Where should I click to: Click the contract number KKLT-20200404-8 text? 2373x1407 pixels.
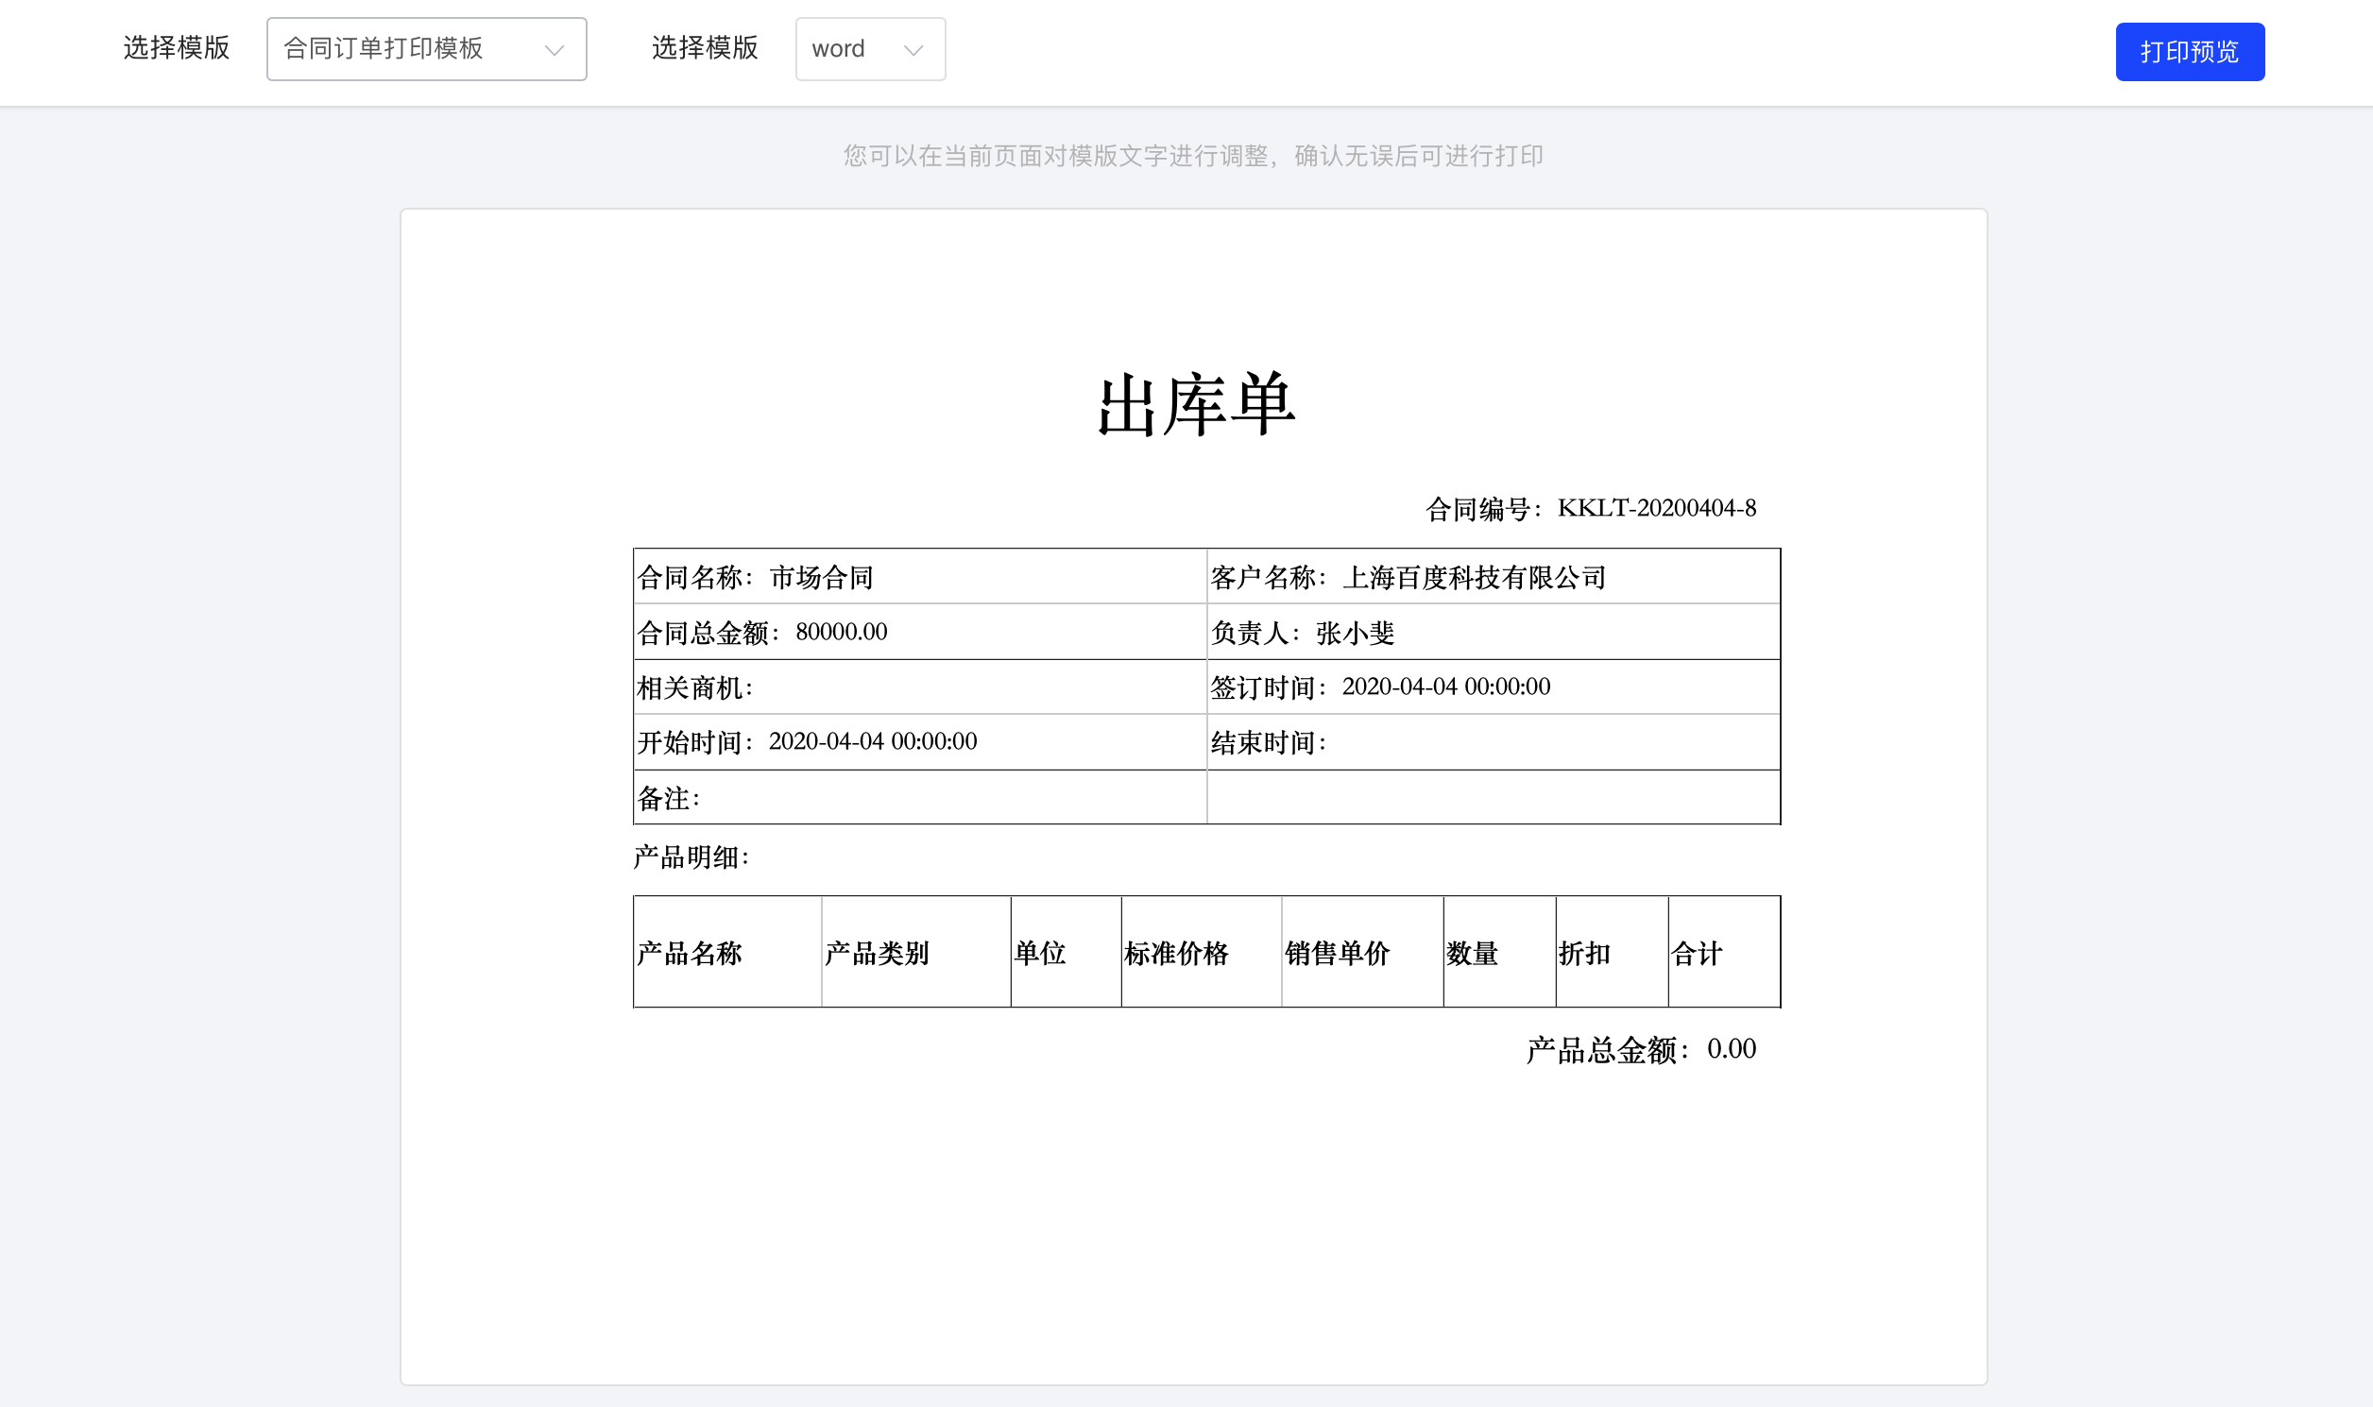[x=1655, y=508]
